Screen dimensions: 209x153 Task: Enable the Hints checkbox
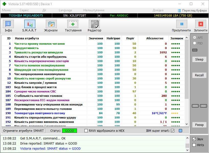[194, 145]
